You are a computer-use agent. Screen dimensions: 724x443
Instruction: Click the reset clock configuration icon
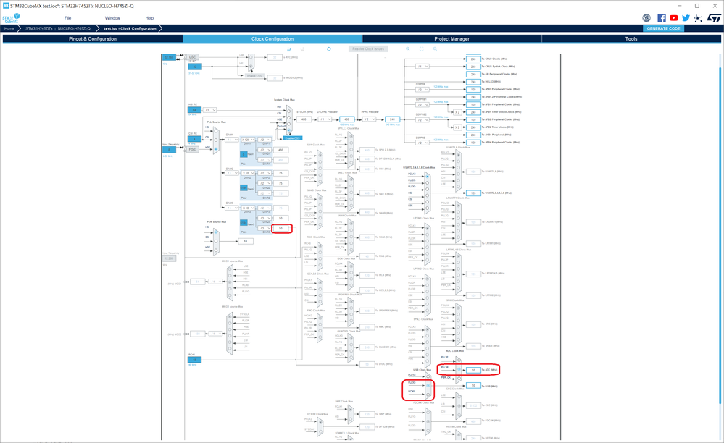(x=329, y=49)
